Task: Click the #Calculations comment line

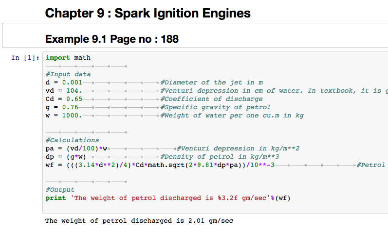Action: pyautogui.click(x=72, y=140)
